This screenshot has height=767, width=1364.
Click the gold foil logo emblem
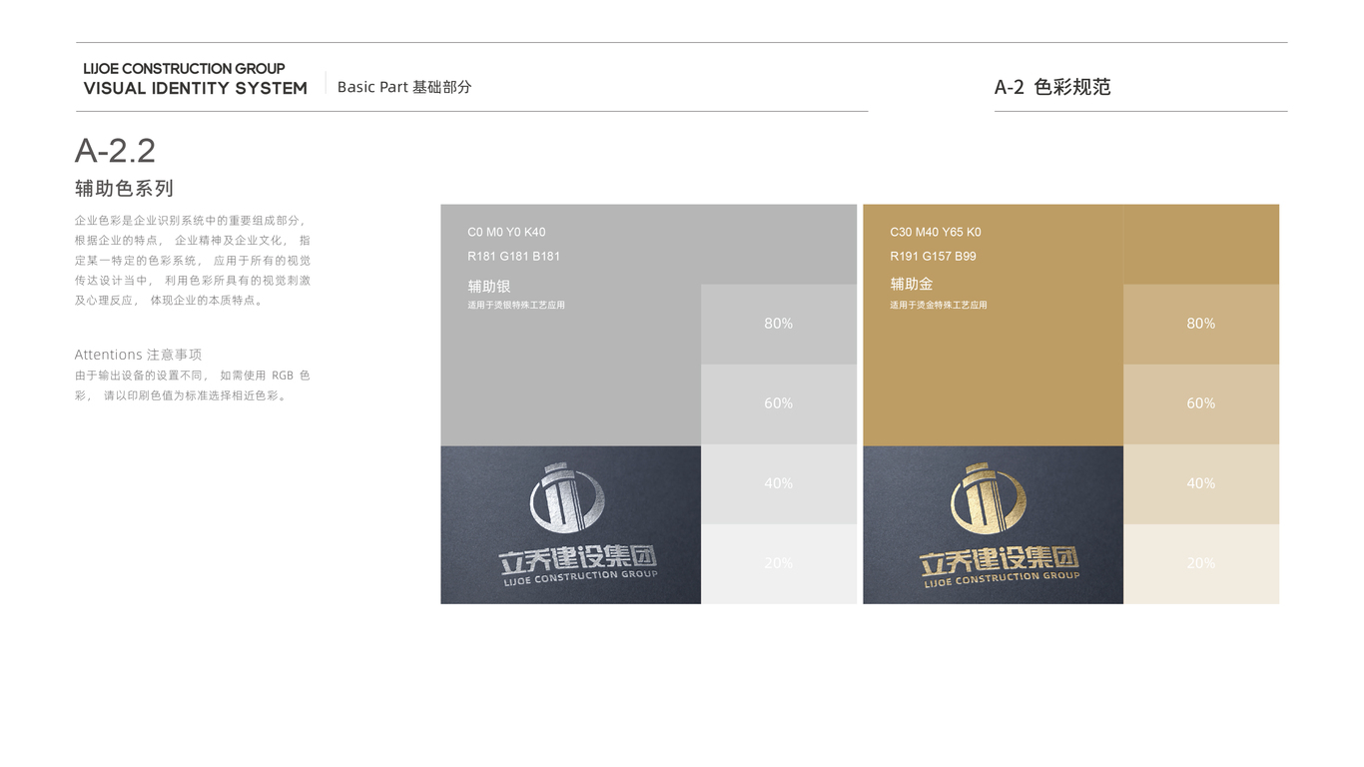point(988,497)
